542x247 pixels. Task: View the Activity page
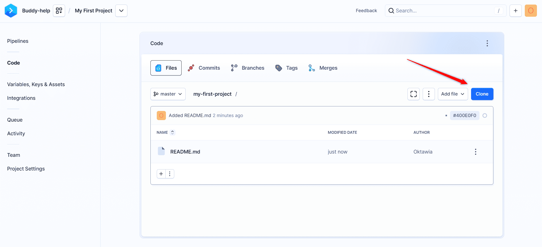pyautogui.click(x=16, y=134)
